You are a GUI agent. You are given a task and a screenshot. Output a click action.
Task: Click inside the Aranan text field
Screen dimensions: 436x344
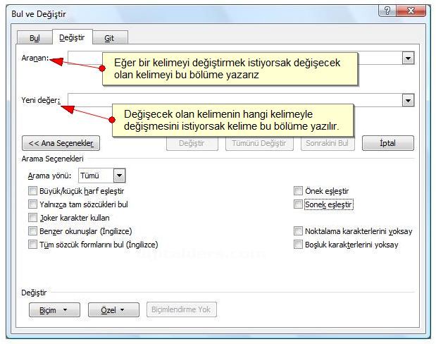click(x=235, y=59)
